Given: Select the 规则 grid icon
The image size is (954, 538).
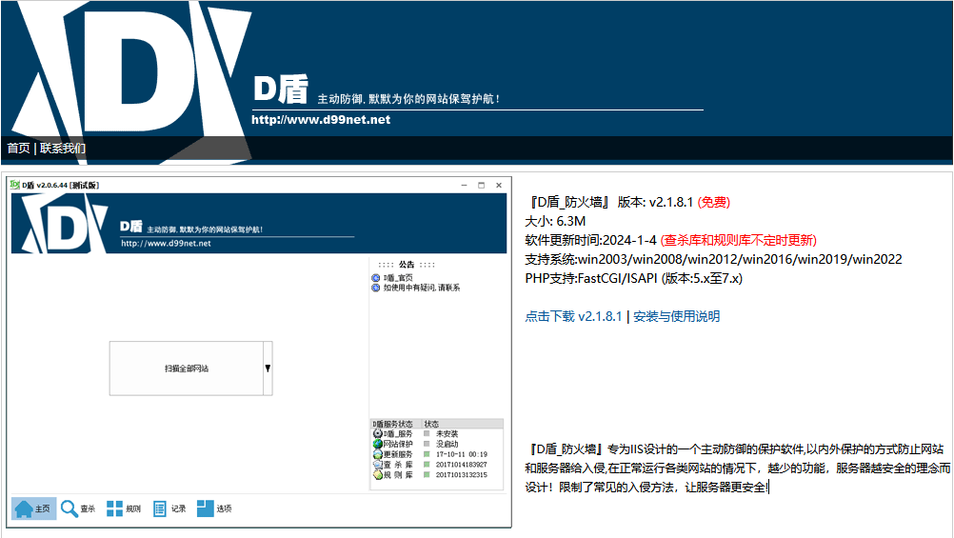Looking at the screenshot, I should coord(114,508).
